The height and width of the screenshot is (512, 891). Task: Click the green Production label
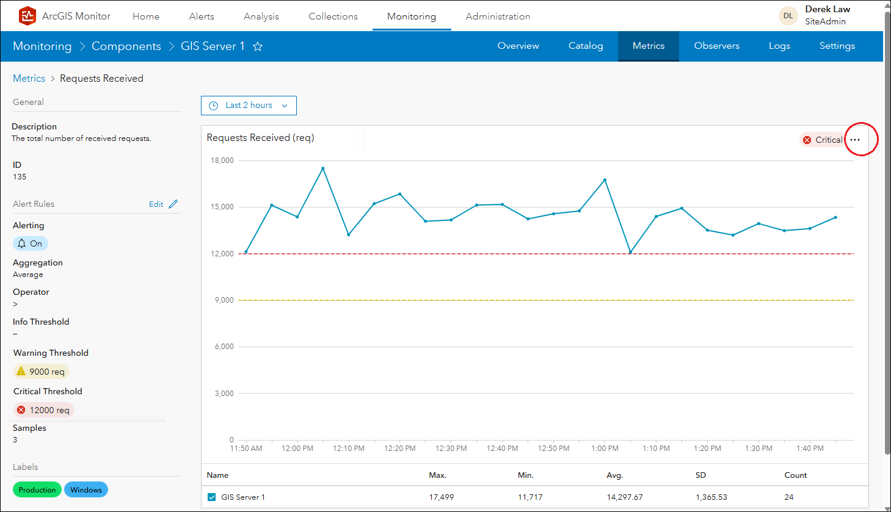tap(37, 489)
